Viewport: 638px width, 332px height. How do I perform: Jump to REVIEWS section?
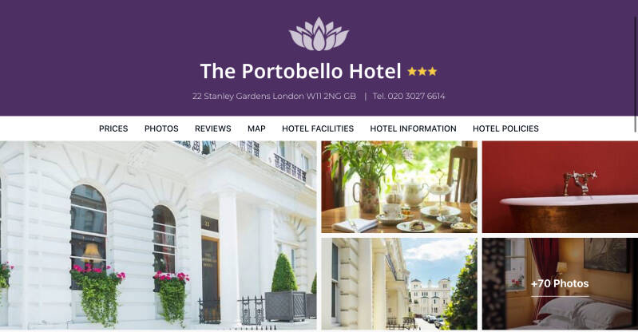click(213, 128)
